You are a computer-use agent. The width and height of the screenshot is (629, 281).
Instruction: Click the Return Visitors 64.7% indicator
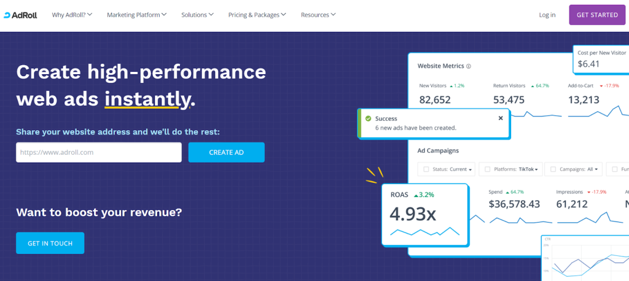[x=539, y=86]
